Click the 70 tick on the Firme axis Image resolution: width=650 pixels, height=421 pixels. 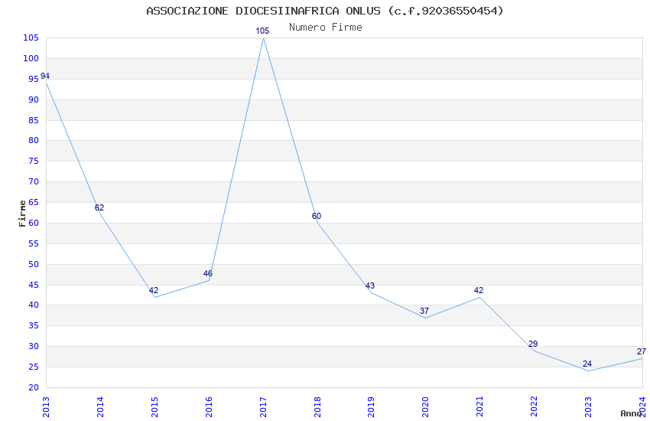tap(34, 181)
